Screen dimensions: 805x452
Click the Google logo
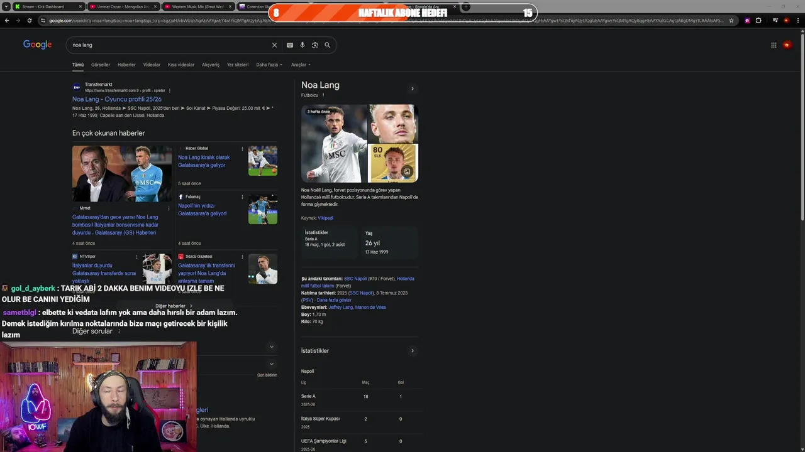click(x=38, y=45)
